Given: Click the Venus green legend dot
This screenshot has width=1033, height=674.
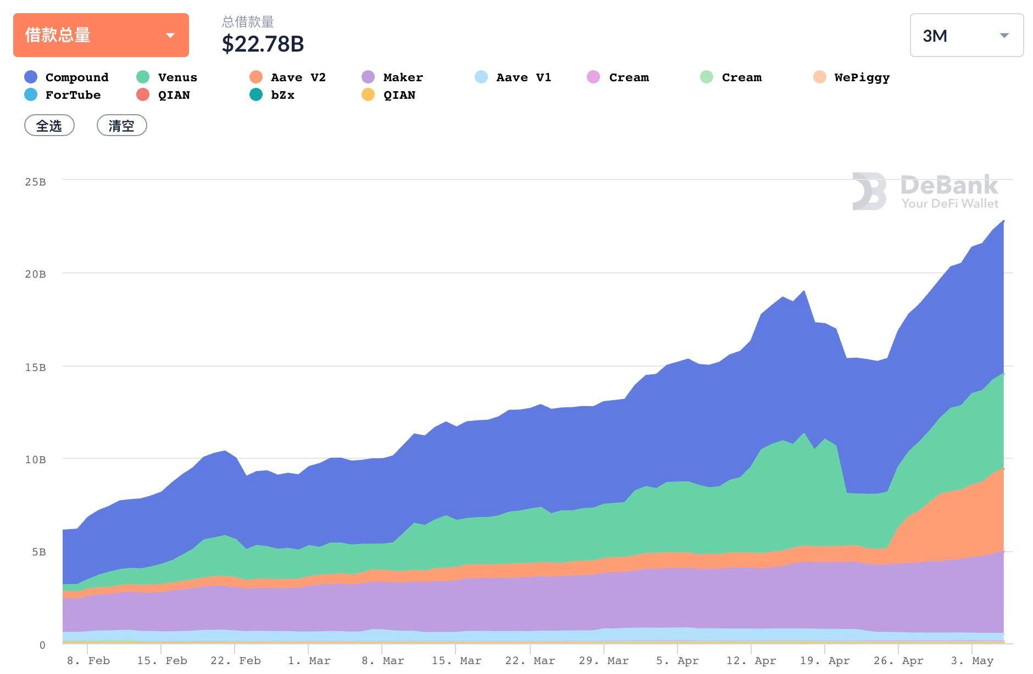Looking at the screenshot, I should tap(142, 77).
